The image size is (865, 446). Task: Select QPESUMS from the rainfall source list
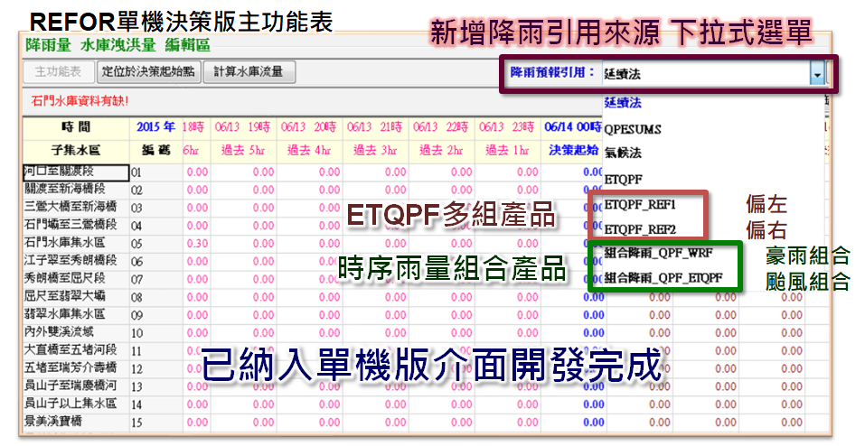[x=632, y=129]
